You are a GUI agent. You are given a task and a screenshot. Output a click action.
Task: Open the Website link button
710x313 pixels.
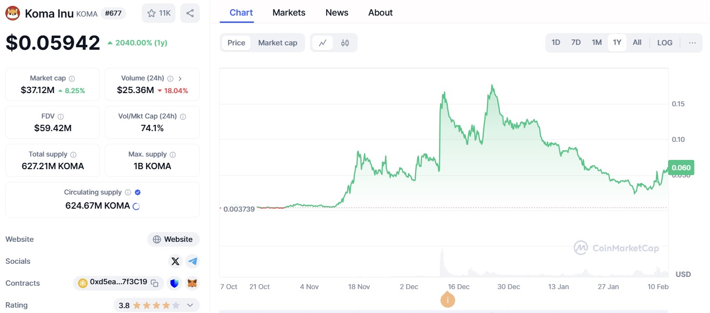(173, 239)
